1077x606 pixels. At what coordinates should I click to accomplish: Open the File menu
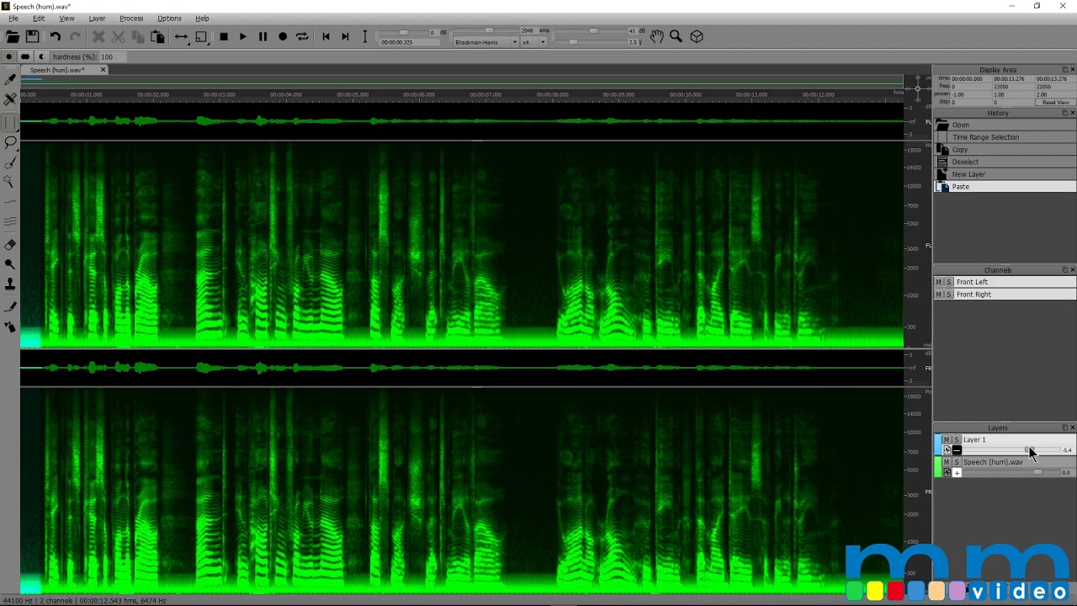[x=13, y=19]
